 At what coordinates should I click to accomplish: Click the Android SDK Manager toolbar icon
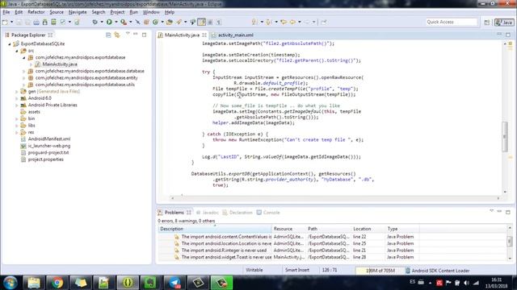coord(45,22)
